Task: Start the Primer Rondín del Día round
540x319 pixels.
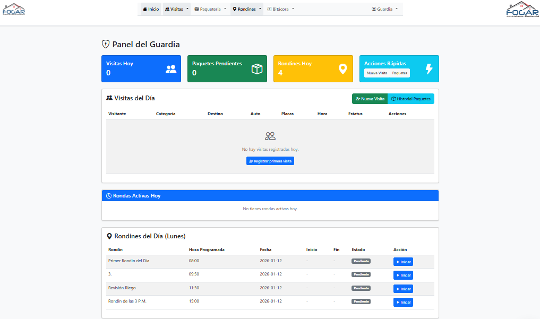Action: [x=403, y=262]
